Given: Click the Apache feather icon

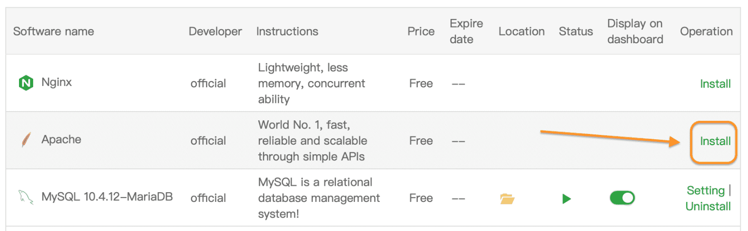Looking at the screenshot, I should click(26, 140).
